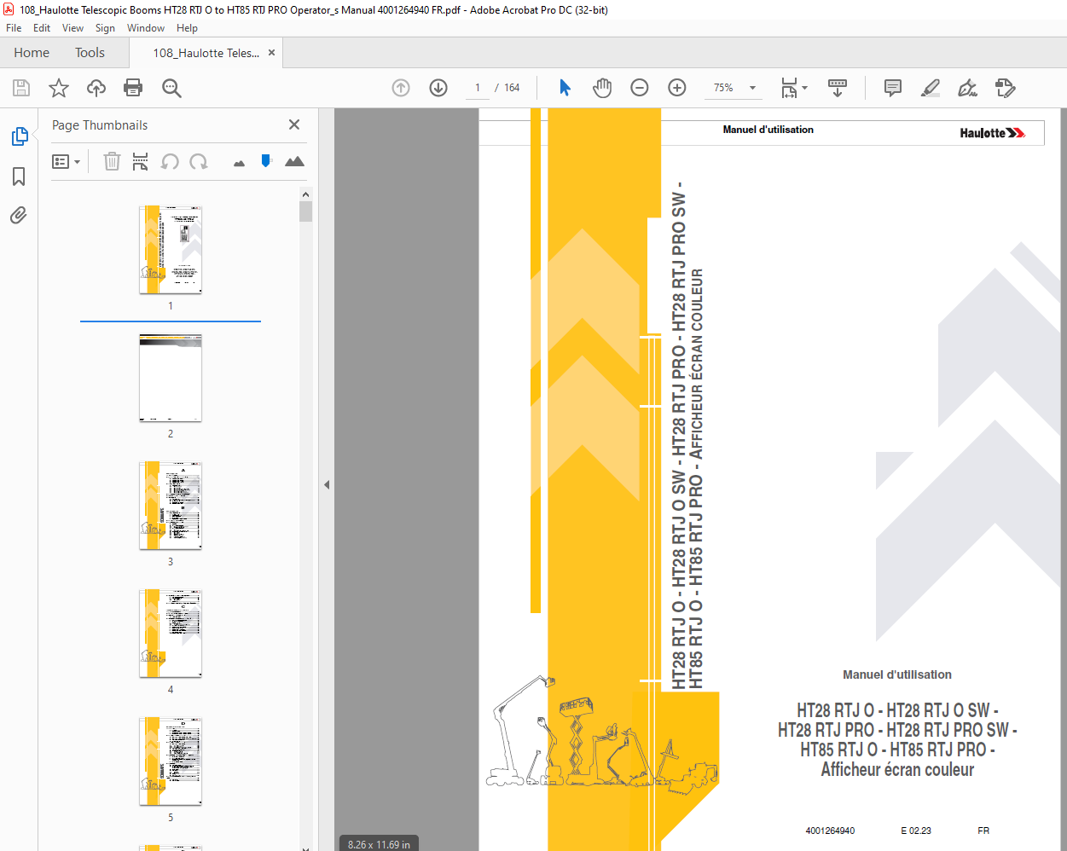This screenshot has height=851, width=1067.
Task: Open the File menu
Action: point(14,28)
